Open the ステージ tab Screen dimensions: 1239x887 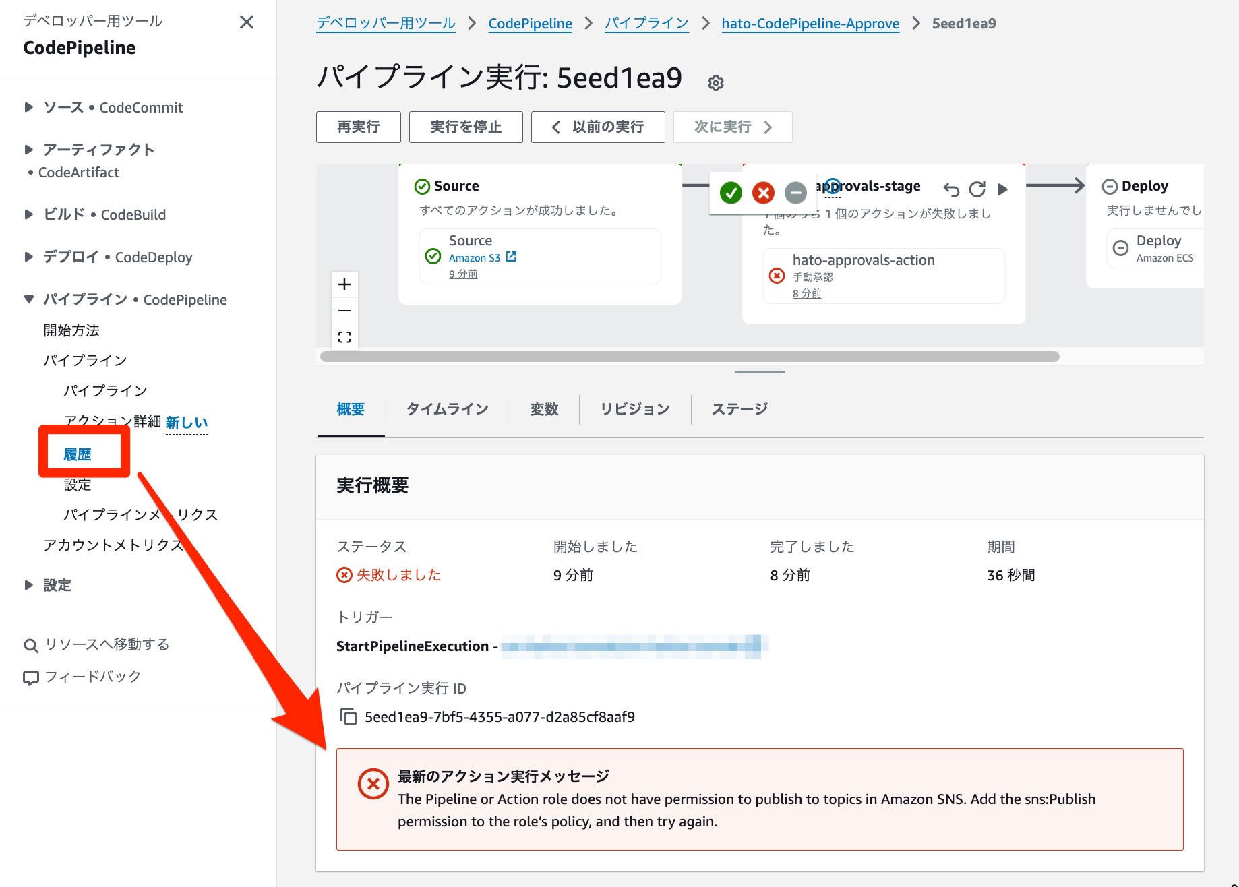pyautogui.click(x=739, y=409)
